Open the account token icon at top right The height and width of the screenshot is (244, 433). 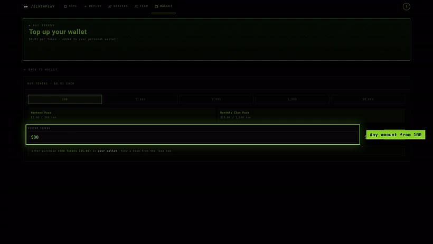406,7
